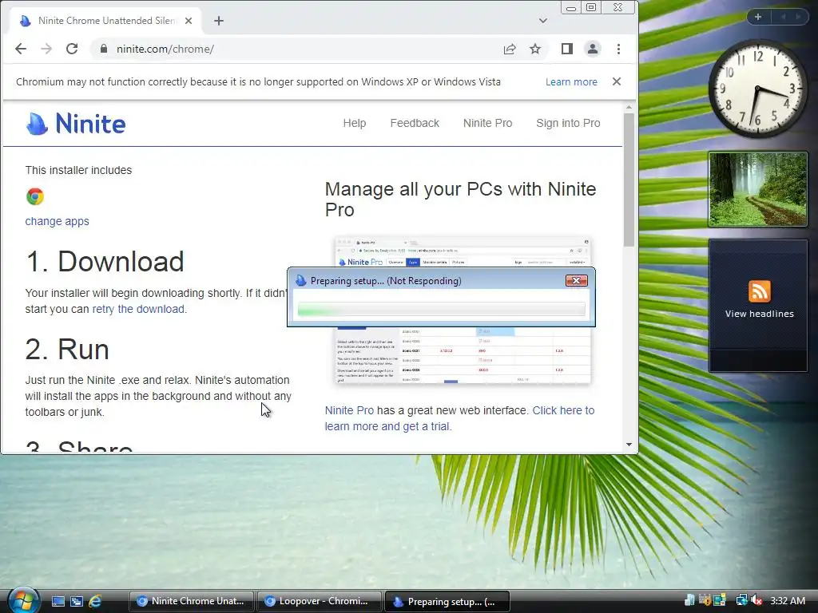Click the sidebar next gadgets arrow
This screenshot has width=818, height=613.
click(798, 18)
